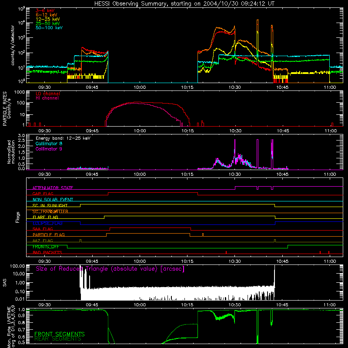Click 'Size of Reduced Triangle' magenta heading
Screen dimensions: 348x348
point(110,269)
